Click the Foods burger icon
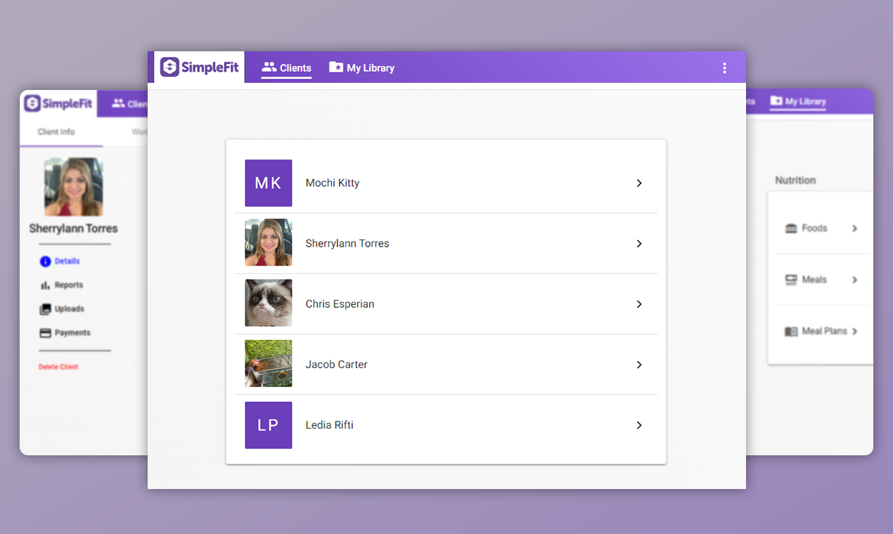 pyautogui.click(x=791, y=228)
